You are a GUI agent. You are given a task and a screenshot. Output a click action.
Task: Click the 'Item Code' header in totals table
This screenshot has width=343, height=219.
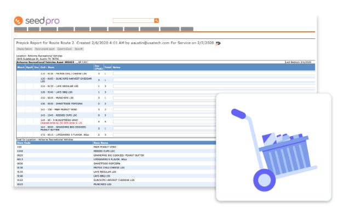coord(24,143)
